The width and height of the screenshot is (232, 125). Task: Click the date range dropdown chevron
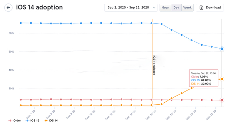[154, 8]
